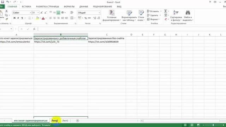Screen dimensions: 226x127
Task: Toggle middle vertical alignment
Action: [x=54, y=13]
